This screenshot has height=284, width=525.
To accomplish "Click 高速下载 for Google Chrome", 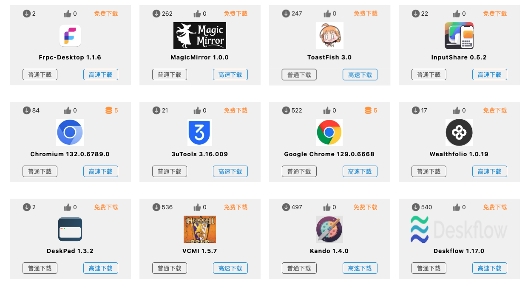I will (x=360, y=172).
